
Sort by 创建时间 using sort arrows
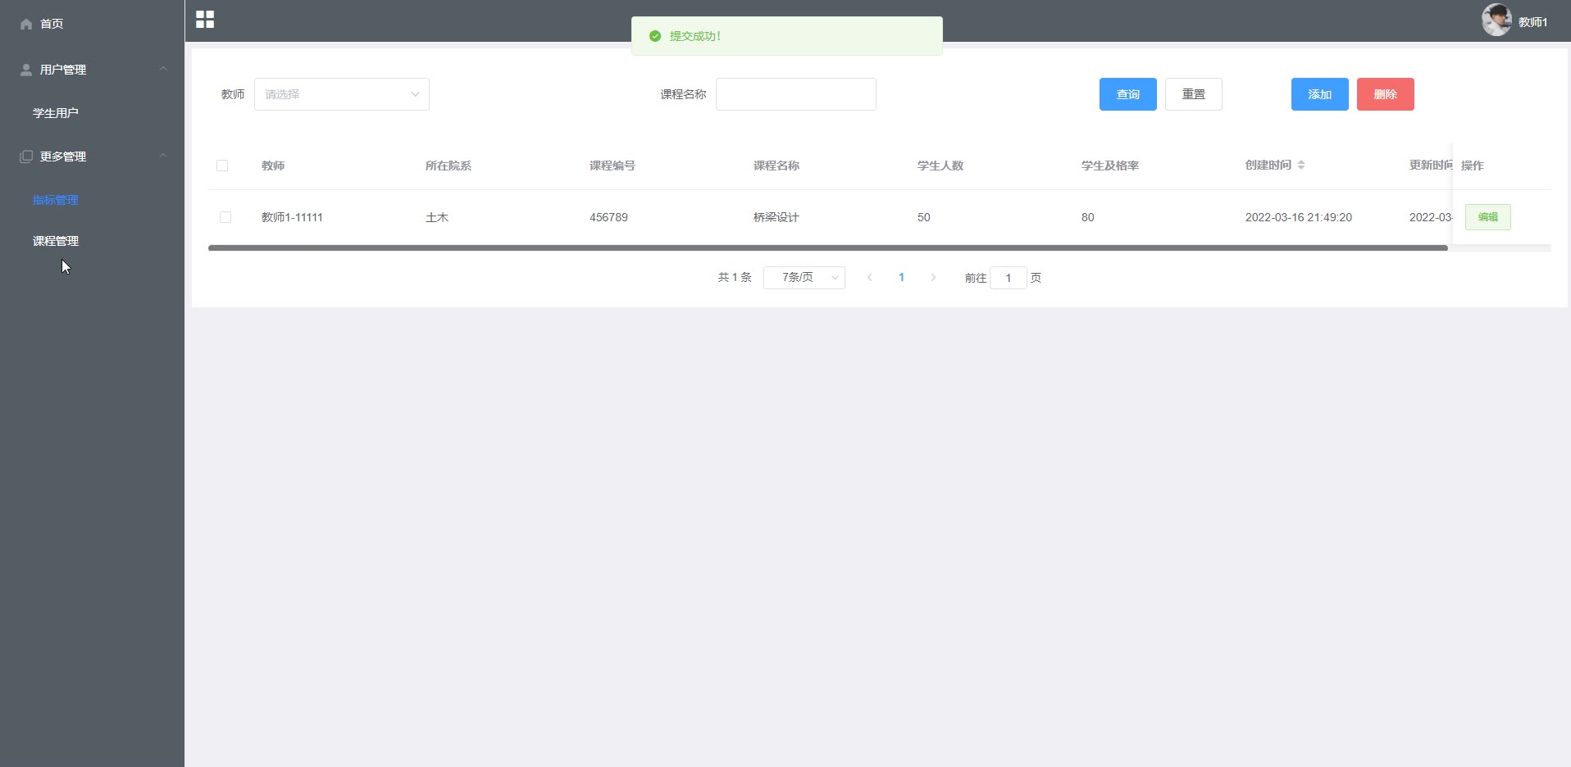click(1301, 165)
